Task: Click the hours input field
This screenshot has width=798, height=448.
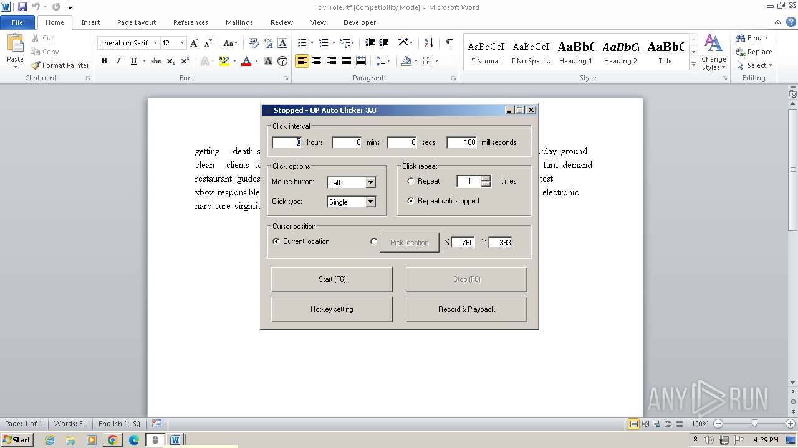Action: coord(287,142)
